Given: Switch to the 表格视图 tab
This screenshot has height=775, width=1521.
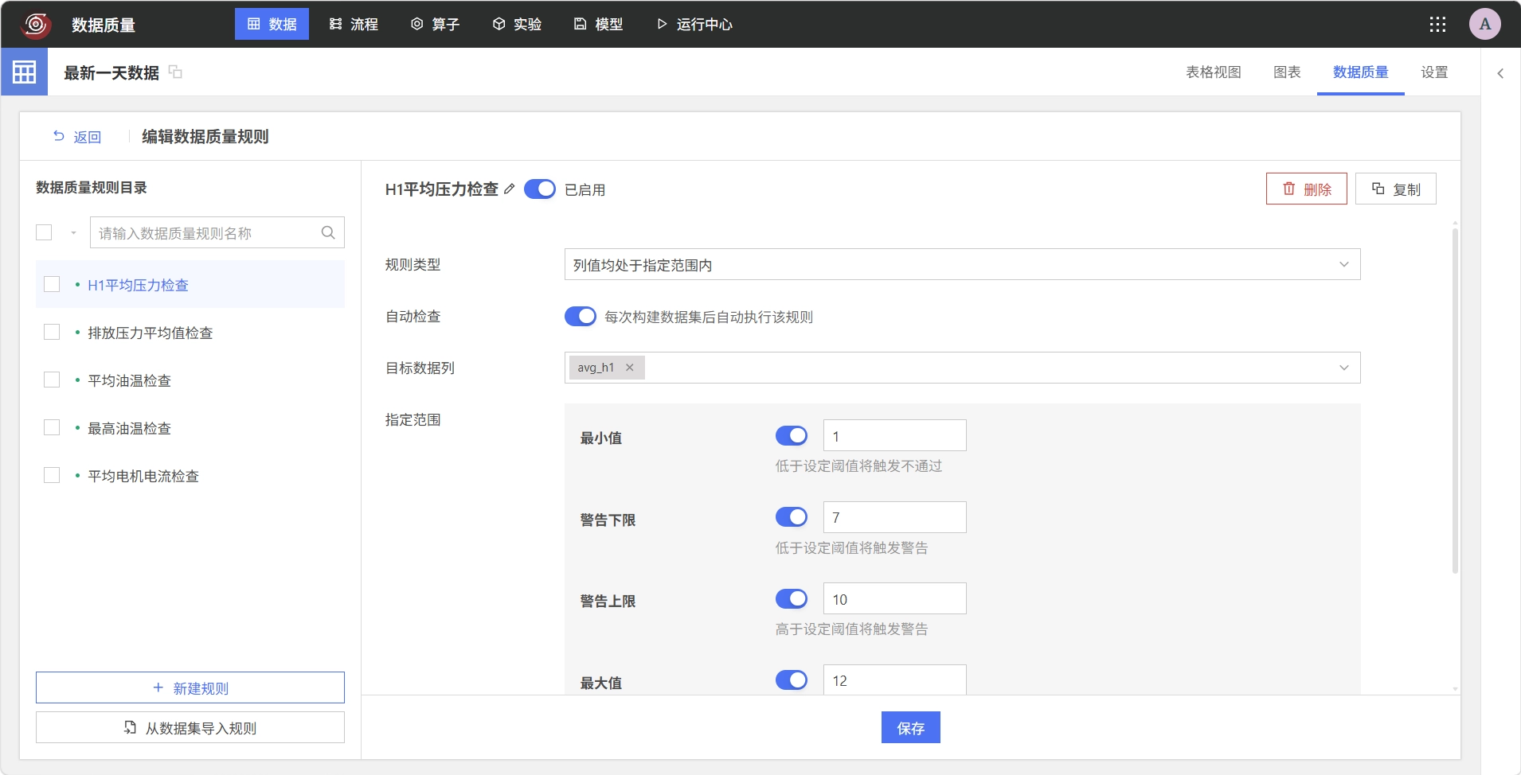Looking at the screenshot, I should coord(1214,72).
